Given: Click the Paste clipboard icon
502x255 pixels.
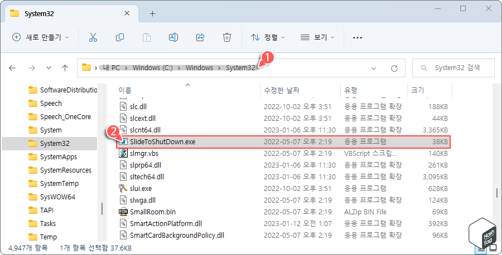Looking at the screenshot, I should tap(147, 37).
